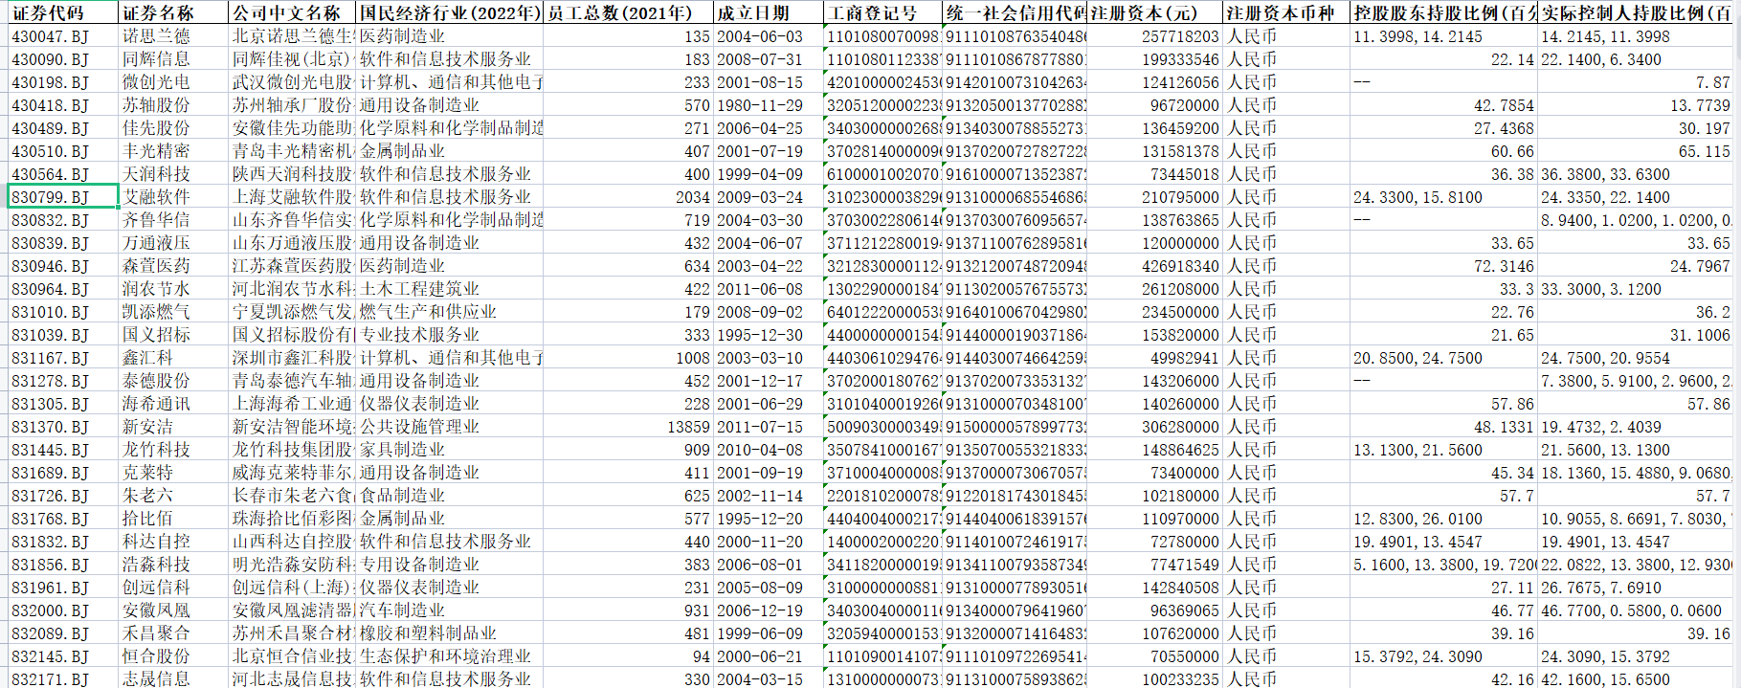This screenshot has height=688, width=1741.
Task: Click the date cell 2011-07-15
Action: pyautogui.click(x=768, y=427)
